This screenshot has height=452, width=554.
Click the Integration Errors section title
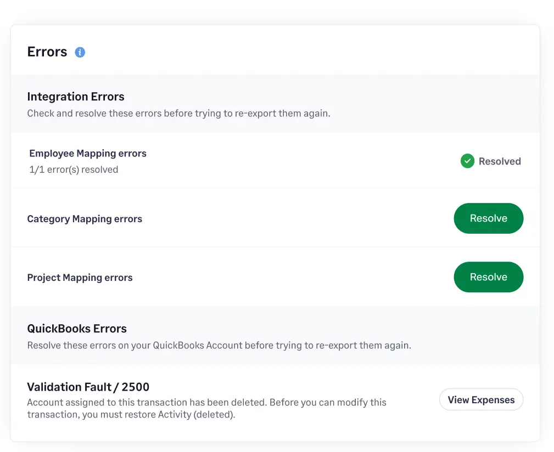coord(76,96)
